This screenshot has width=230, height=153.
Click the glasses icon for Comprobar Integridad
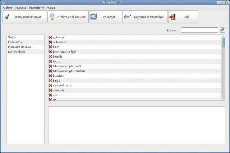tap(127, 17)
